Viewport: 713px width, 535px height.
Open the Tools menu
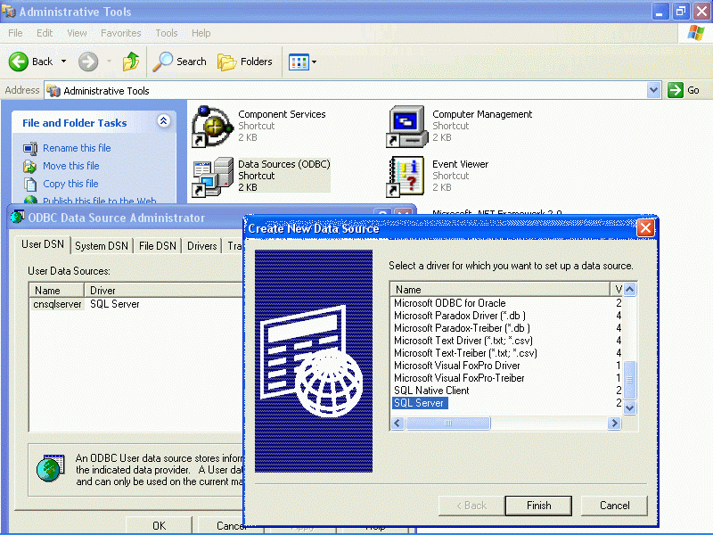click(x=167, y=33)
